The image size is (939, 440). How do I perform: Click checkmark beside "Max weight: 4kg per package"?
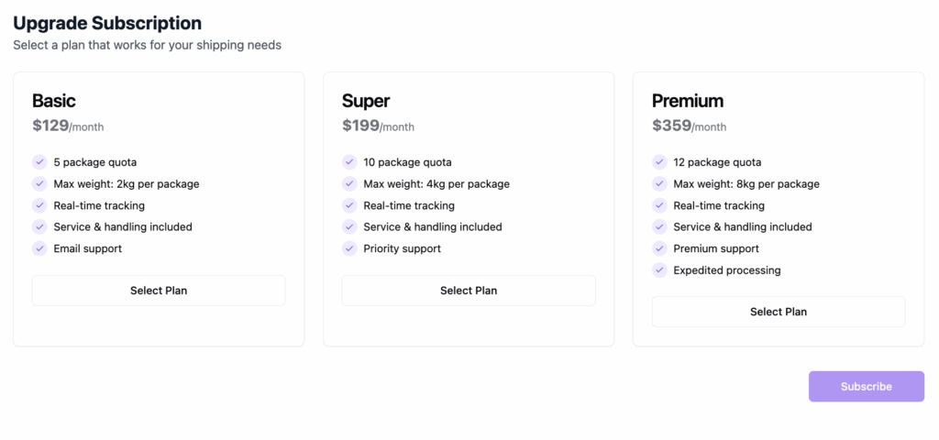coord(349,183)
